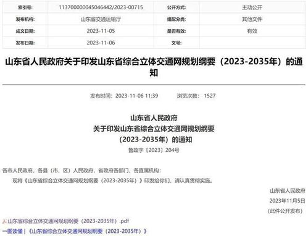308x236 pixels.
Task: Select the 有效 validity value
Action: [x=252, y=31]
